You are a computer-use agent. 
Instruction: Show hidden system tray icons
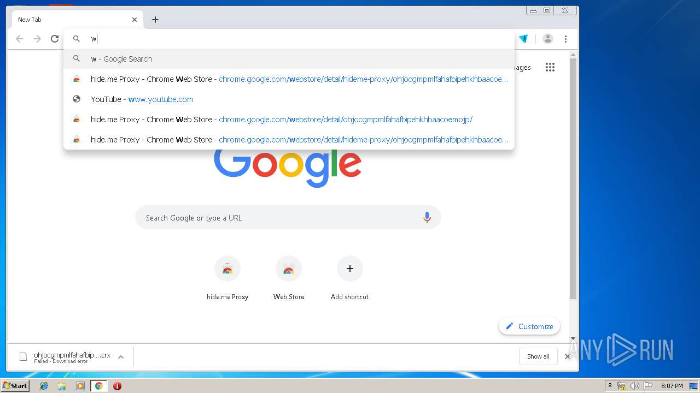point(610,386)
